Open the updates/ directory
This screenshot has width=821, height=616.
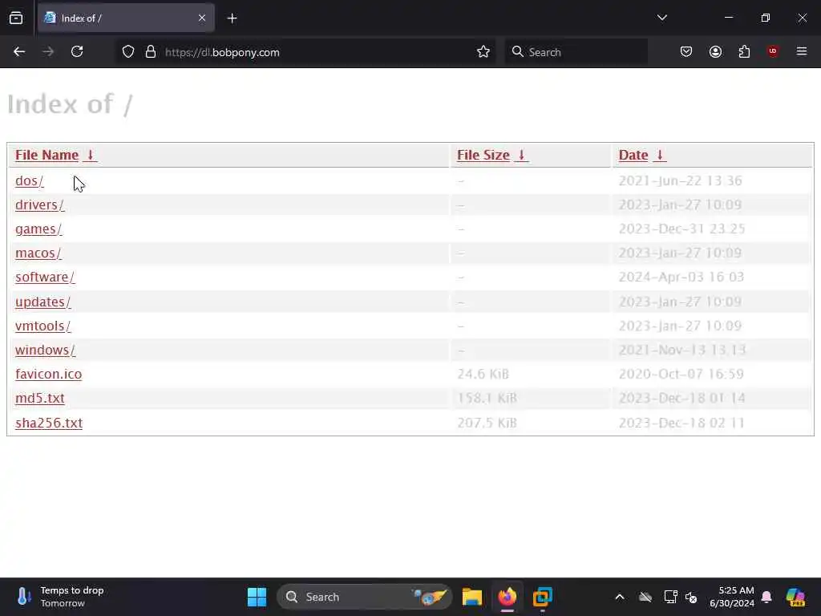[x=43, y=302]
